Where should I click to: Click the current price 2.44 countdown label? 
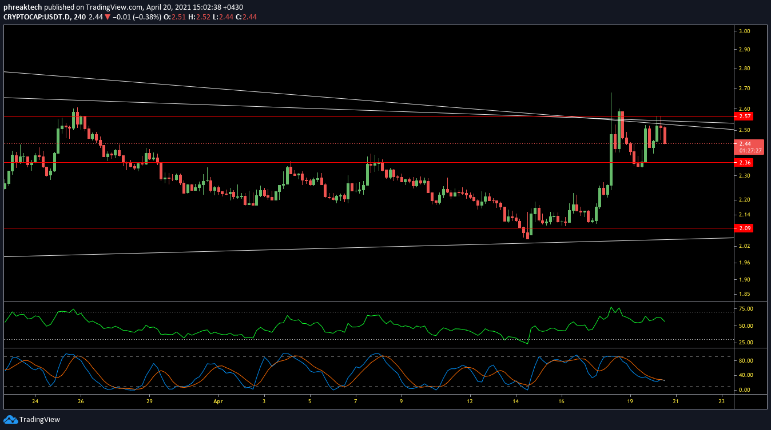(x=750, y=147)
